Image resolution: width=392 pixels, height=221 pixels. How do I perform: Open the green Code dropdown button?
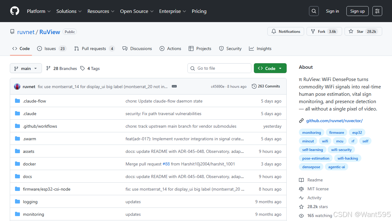click(x=270, y=68)
